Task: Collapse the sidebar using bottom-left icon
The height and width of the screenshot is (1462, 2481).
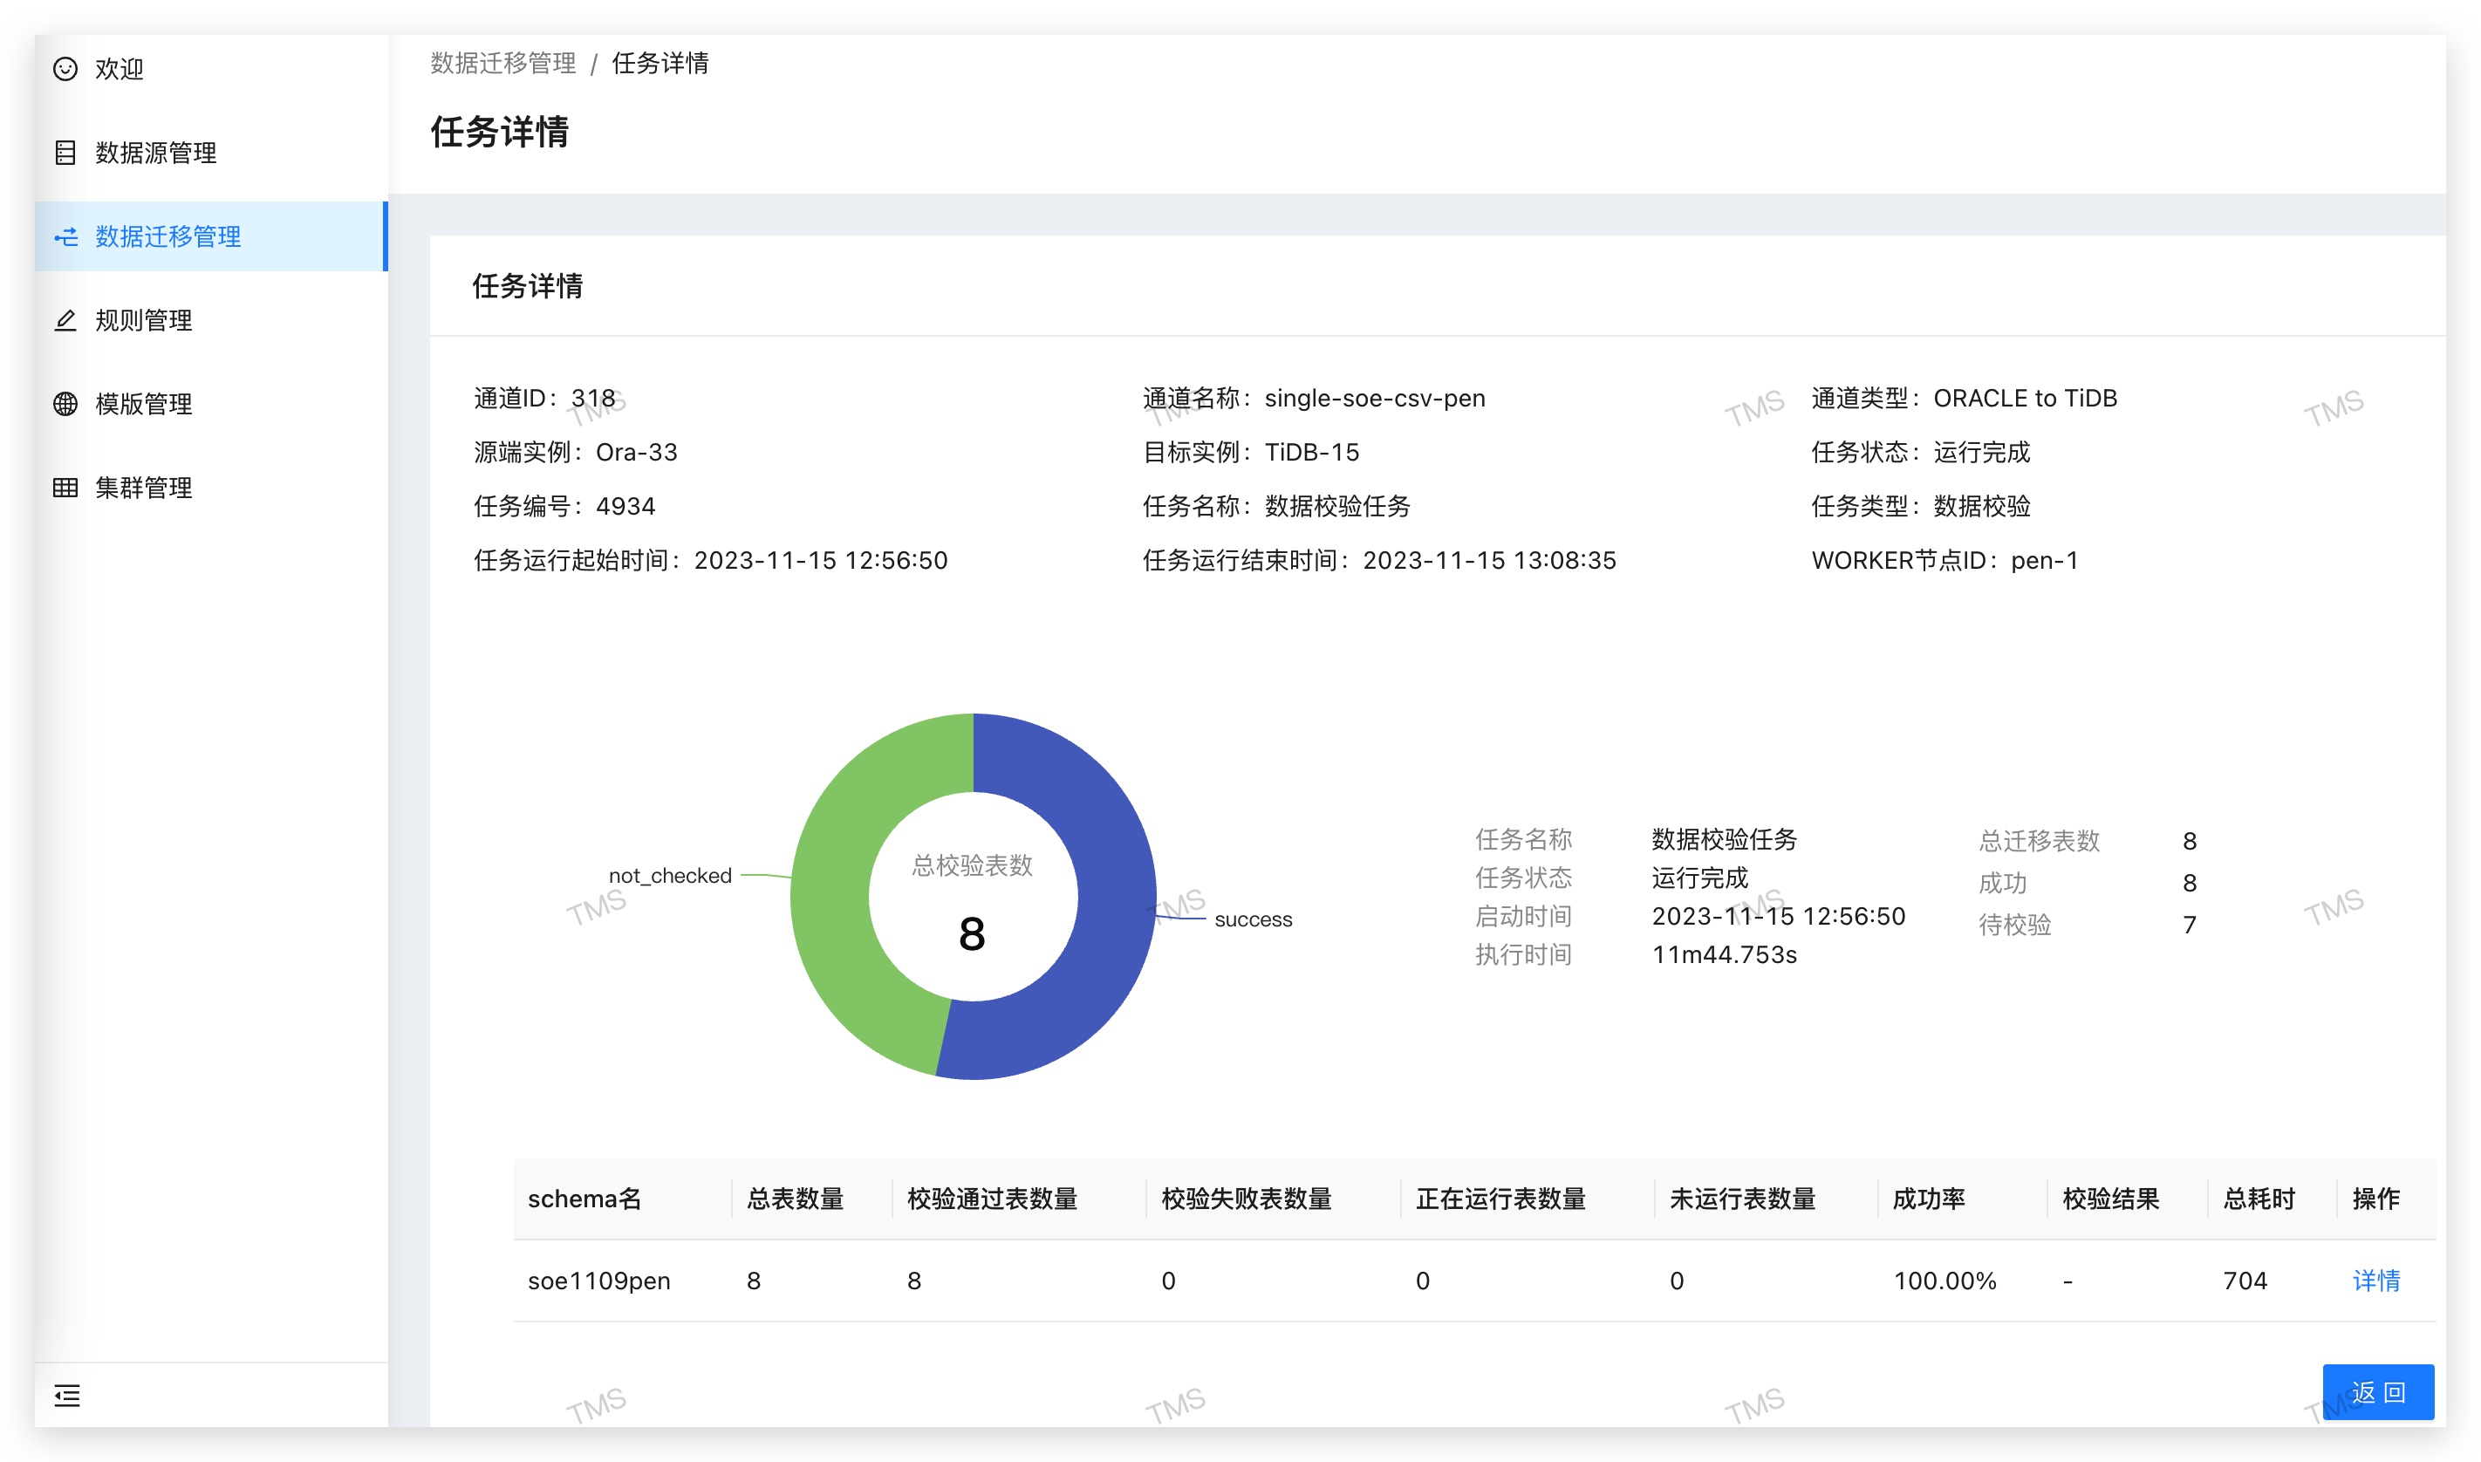Action: click(67, 1395)
